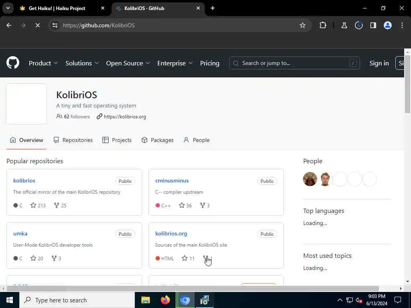This screenshot has height=308, width=411.
Task: Open the umka repository
Action: [20, 233]
